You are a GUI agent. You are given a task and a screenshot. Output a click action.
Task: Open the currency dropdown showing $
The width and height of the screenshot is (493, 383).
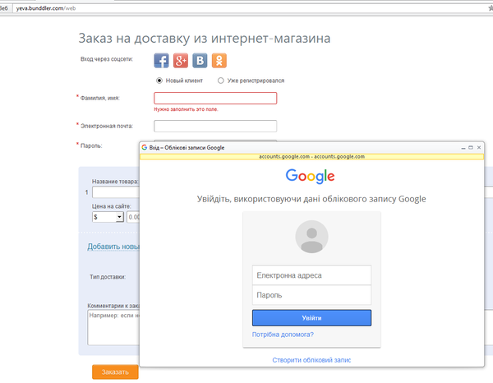pyautogui.click(x=108, y=217)
